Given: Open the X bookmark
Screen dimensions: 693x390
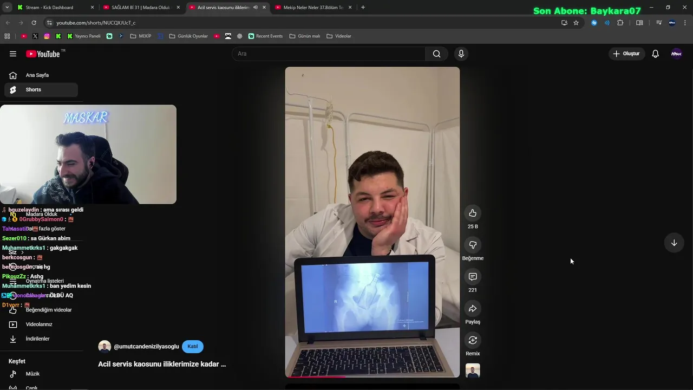Looking at the screenshot, I should click(x=35, y=36).
